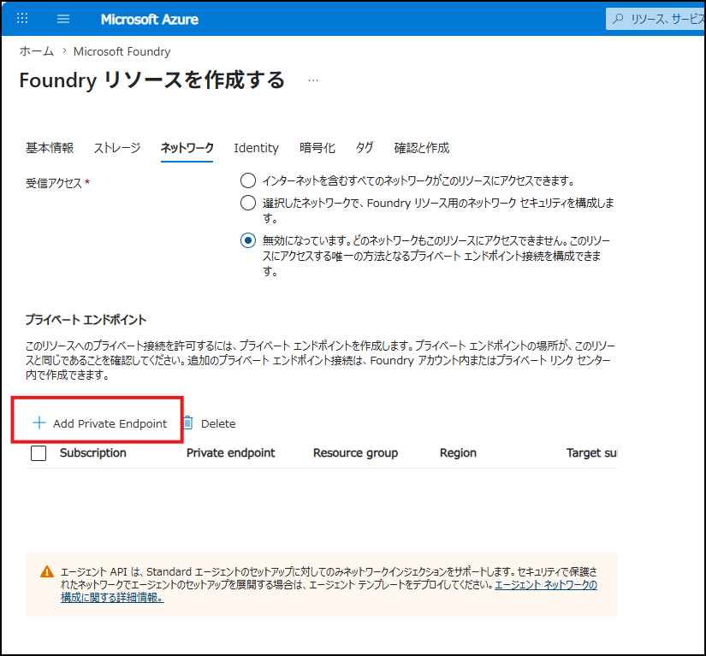Select the ネットワーク tab
Screen dimensions: 706x656
coord(187,148)
